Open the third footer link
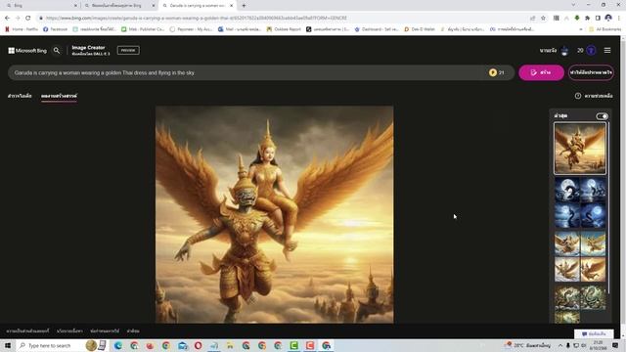 pos(105,330)
